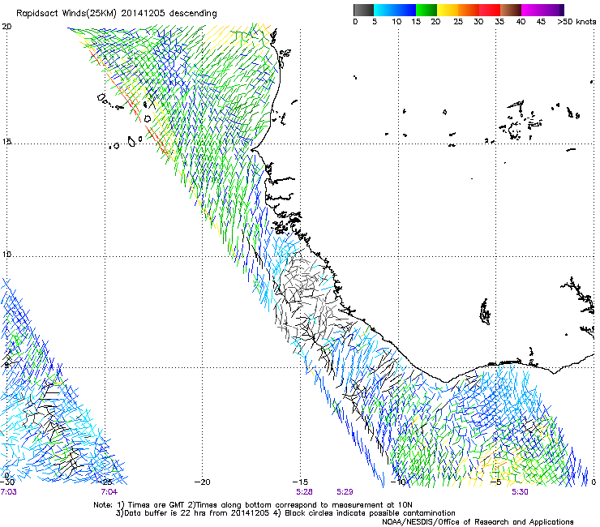Click the latitude '10' label on left axis
This screenshot has height=527, width=600.
click(6, 254)
